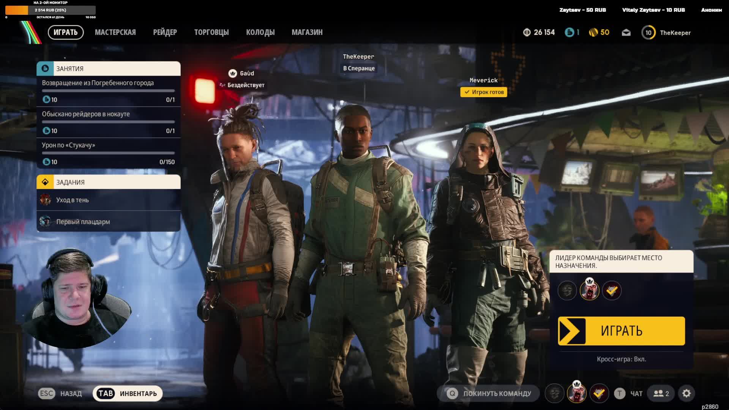
Task: Switch to the КОЛОДЫ tab
Action: pyautogui.click(x=260, y=32)
